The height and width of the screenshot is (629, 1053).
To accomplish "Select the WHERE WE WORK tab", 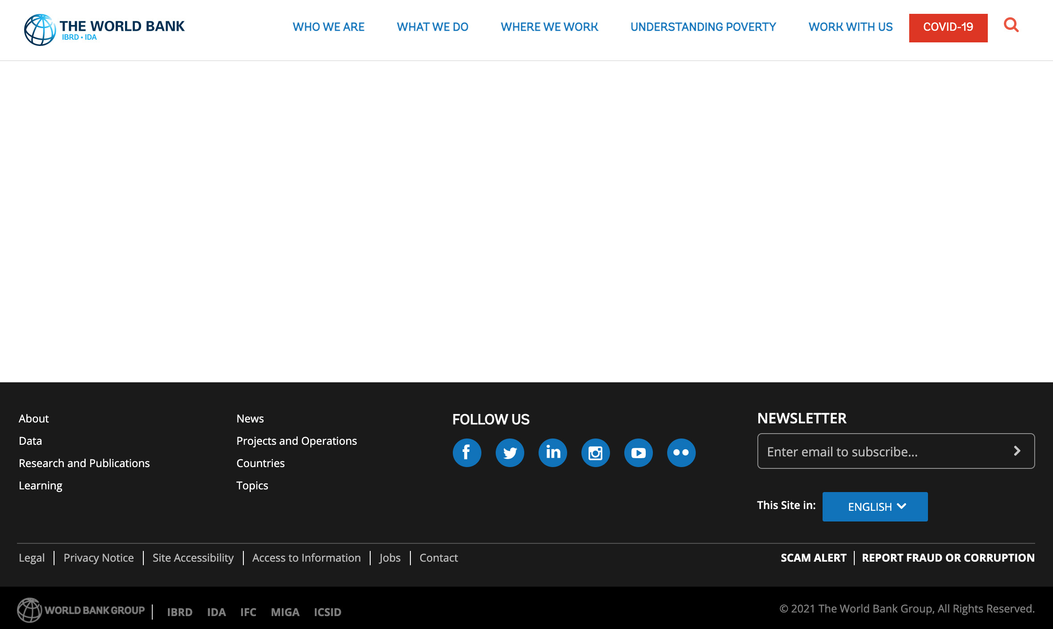I will tap(549, 27).
